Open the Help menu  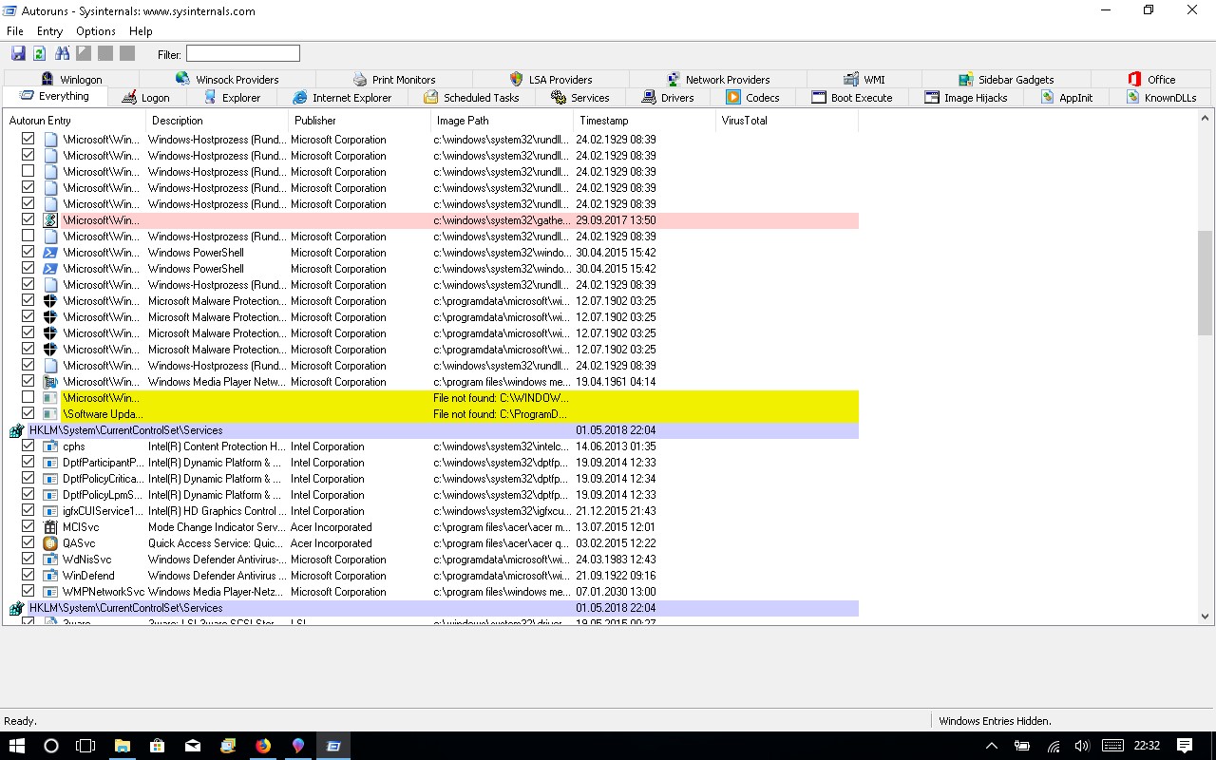point(141,31)
